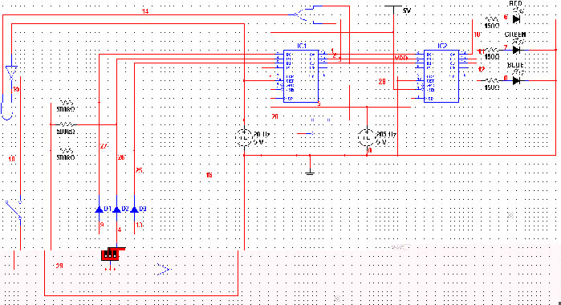Viewport: 561px width, 305px height.
Task: Click net label 26
Action: point(121,157)
